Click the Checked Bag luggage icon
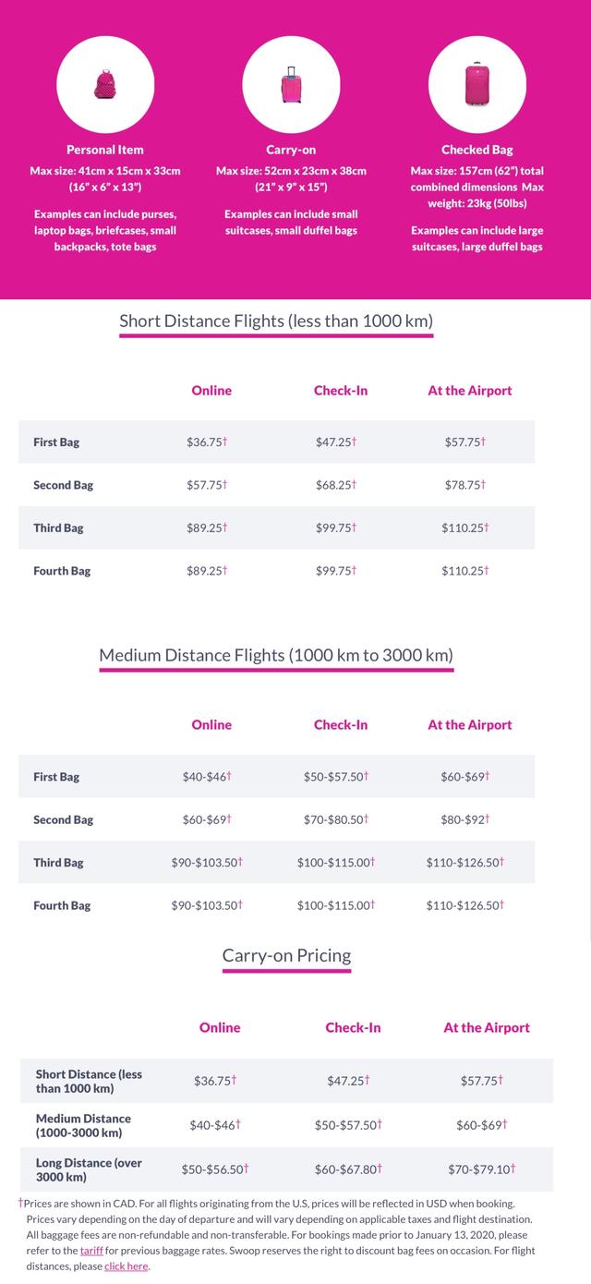This screenshot has height=1284, width=591. (x=477, y=84)
